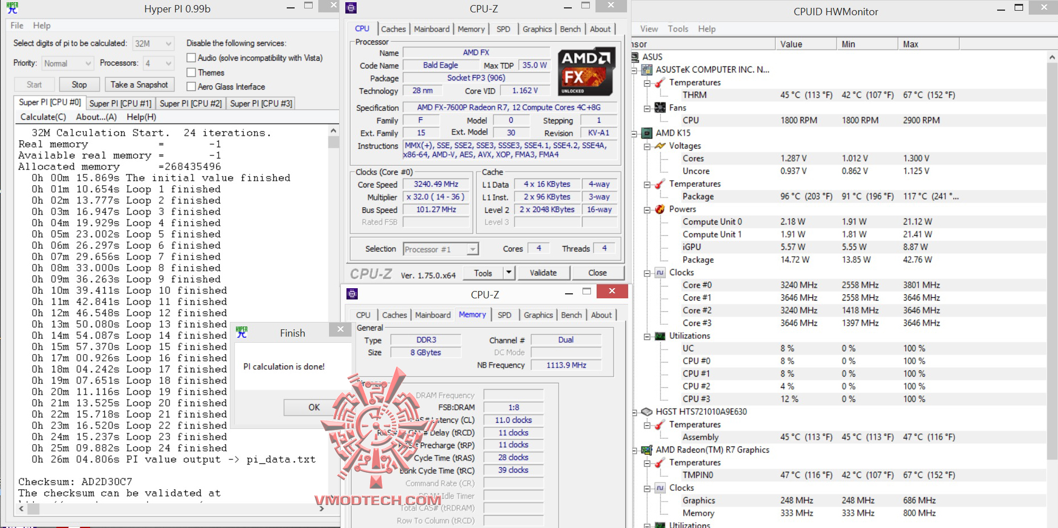
Task: Click thermometer icon under ASUSTeK Temperatures
Action: [660, 83]
